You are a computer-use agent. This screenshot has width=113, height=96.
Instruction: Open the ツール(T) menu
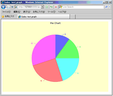(51, 12)
